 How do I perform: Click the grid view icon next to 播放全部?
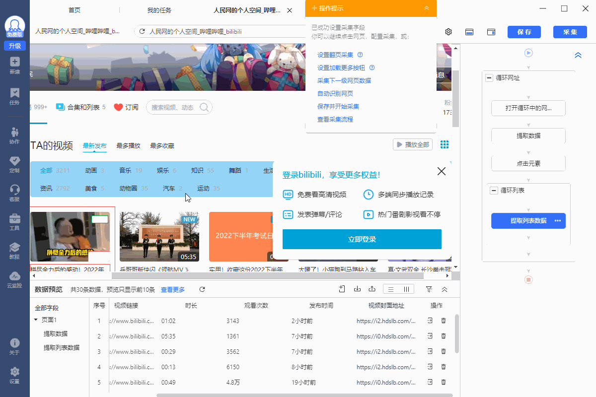point(445,144)
